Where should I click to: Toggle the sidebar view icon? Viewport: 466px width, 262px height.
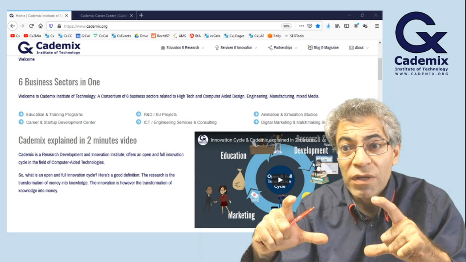[x=347, y=26]
